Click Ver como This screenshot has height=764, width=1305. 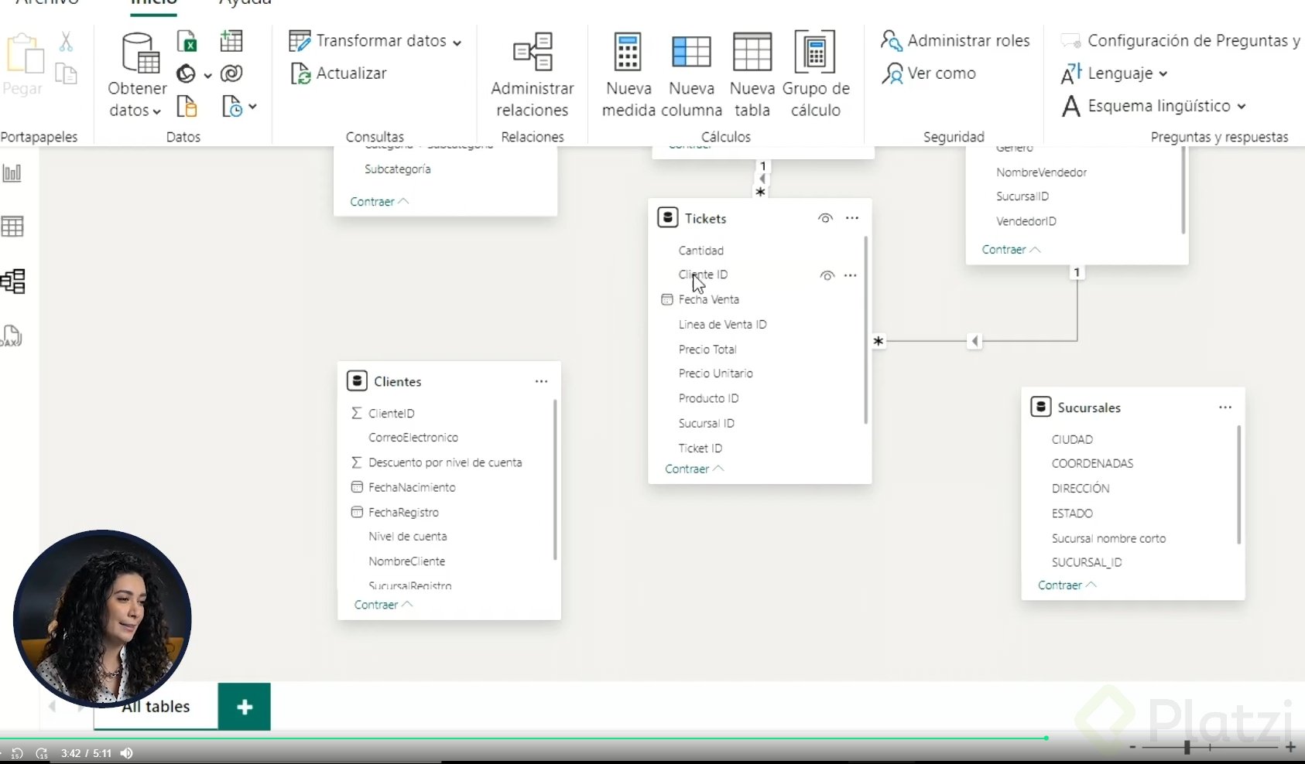pos(929,73)
